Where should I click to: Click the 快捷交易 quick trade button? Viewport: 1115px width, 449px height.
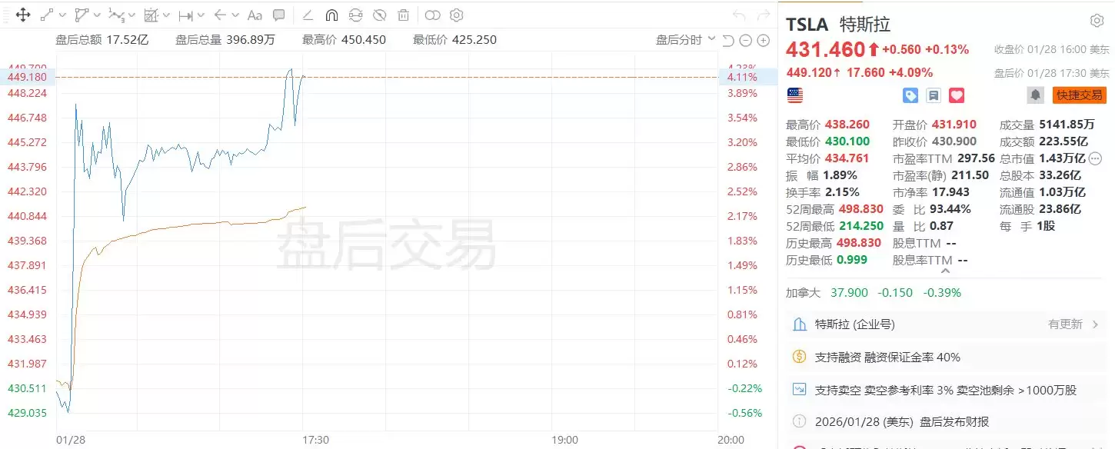click(1079, 95)
